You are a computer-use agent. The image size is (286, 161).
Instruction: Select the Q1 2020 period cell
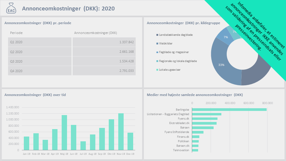pyautogui.click(x=40, y=42)
